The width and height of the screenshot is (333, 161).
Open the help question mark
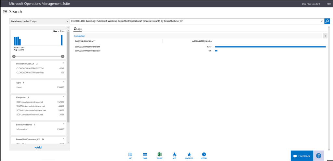(x=319, y=156)
